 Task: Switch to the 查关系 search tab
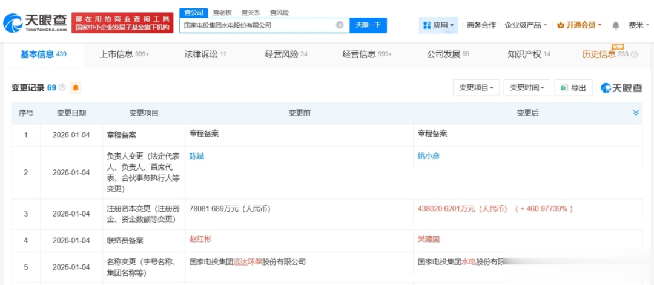pos(250,13)
